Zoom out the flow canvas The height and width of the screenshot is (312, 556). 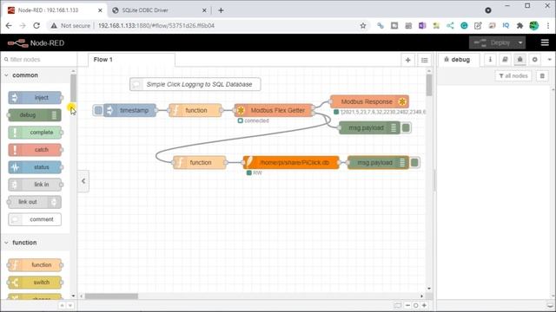click(407, 305)
